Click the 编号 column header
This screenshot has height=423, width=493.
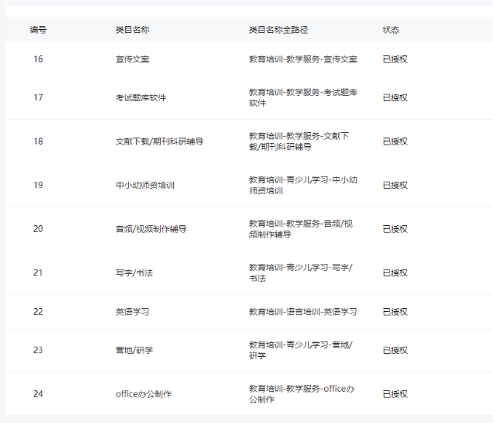[38, 30]
